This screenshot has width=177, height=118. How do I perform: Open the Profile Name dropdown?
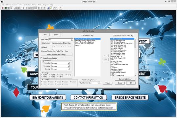[72, 40]
